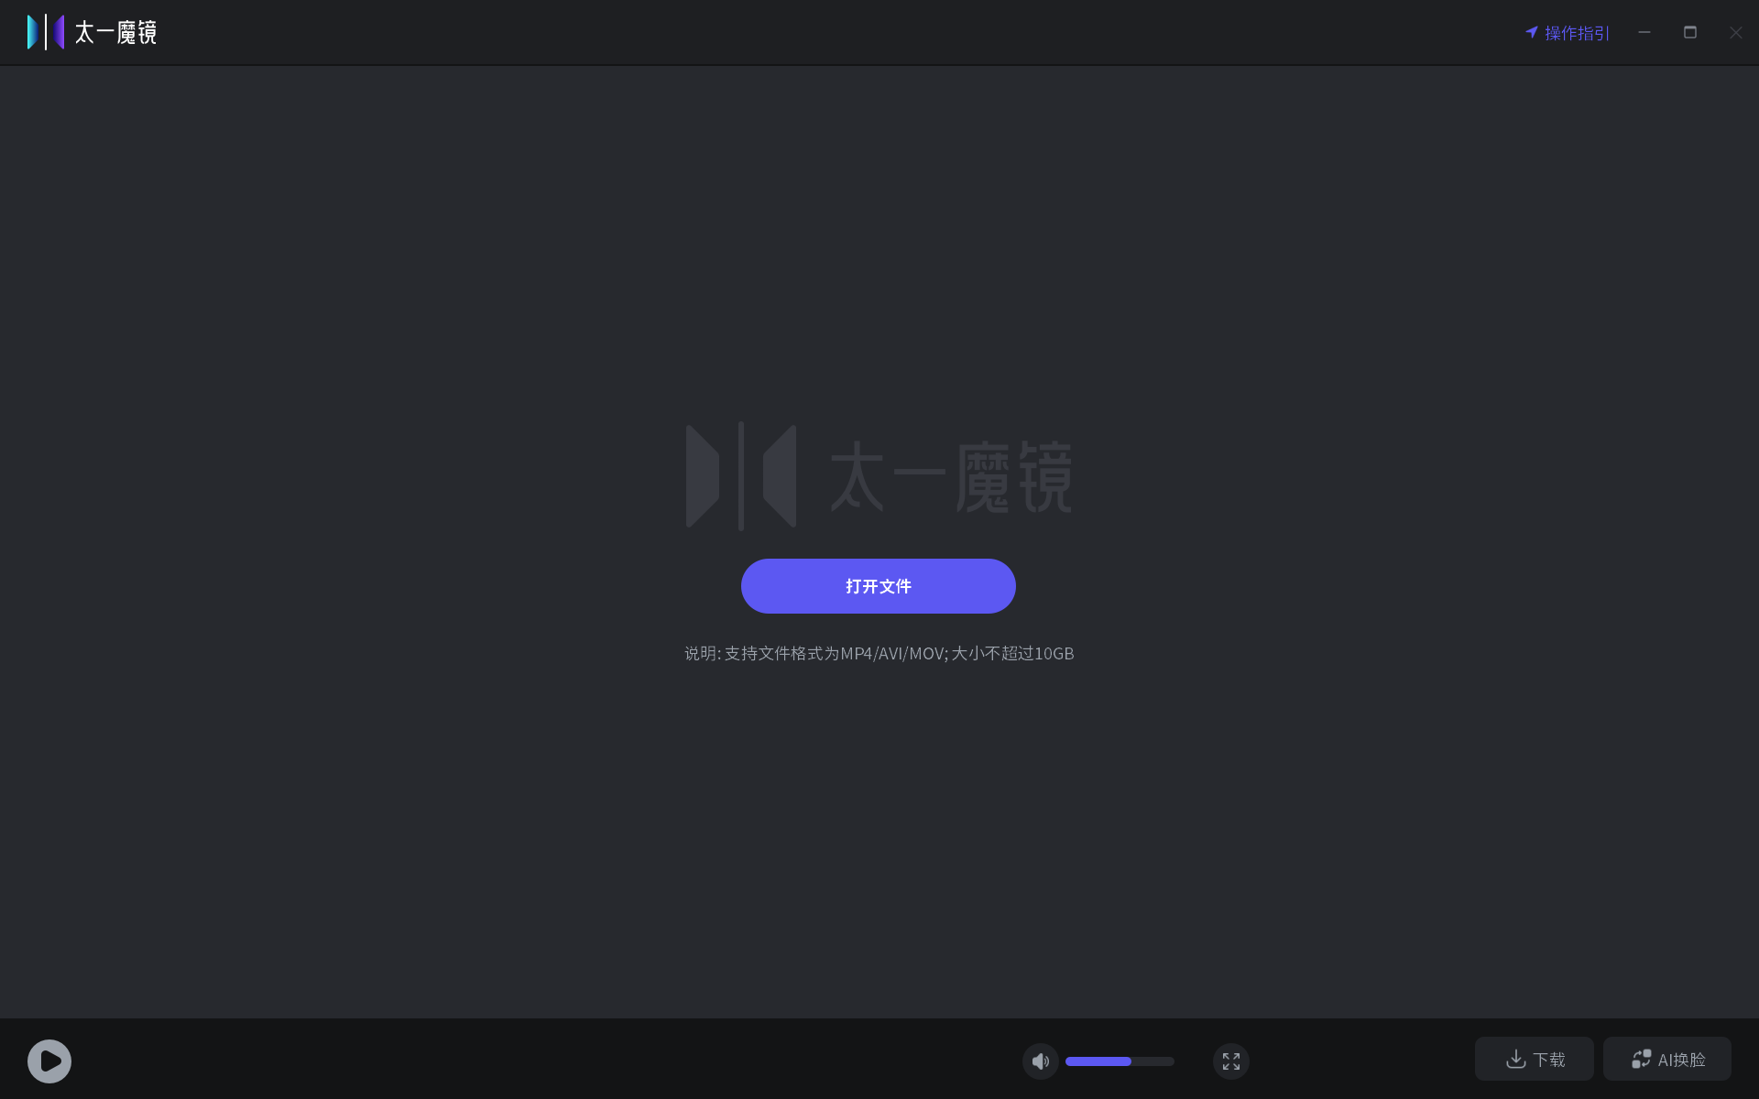The height and width of the screenshot is (1099, 1759).
Task: Click the file format note starting with 说明
Action: pyautogui.click(x=879, y=653)
